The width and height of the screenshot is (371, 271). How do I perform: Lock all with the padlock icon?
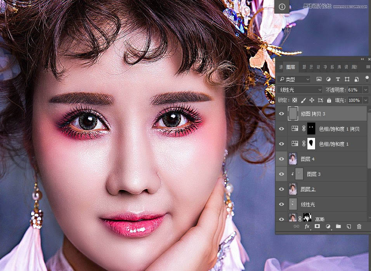329,100
